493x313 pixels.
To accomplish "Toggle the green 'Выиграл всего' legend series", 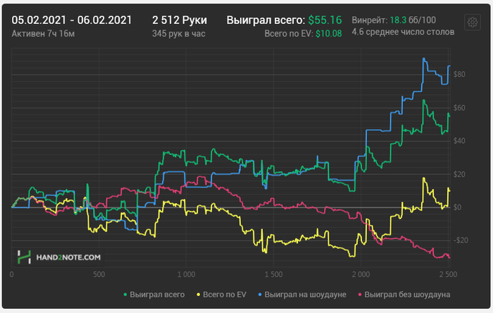I will 154,295.
